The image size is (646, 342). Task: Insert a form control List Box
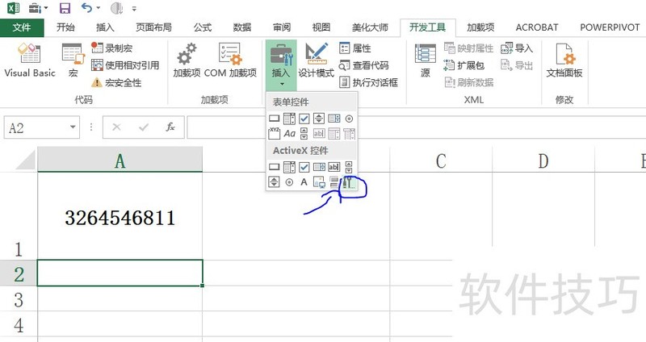pyautogui.click(x=333, y=119)
